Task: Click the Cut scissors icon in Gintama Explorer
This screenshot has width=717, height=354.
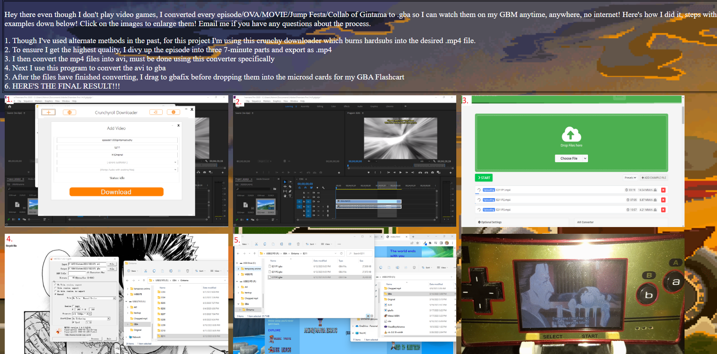Action: [146, 271]
